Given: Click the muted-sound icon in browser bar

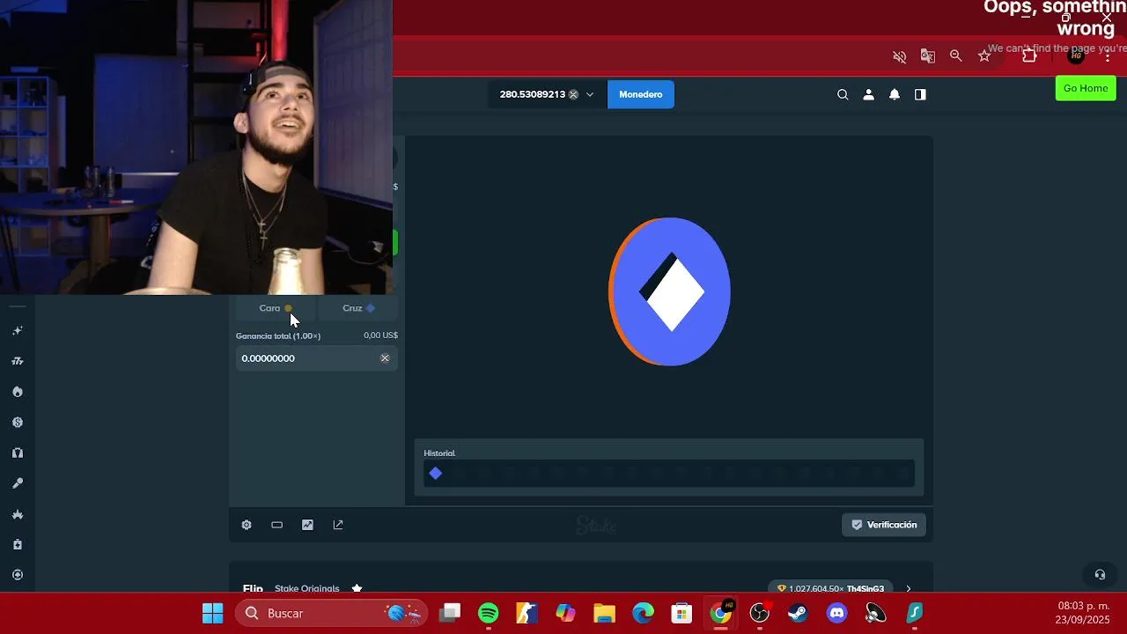Looking at the screenshot, I should click(x=899, y=56).
